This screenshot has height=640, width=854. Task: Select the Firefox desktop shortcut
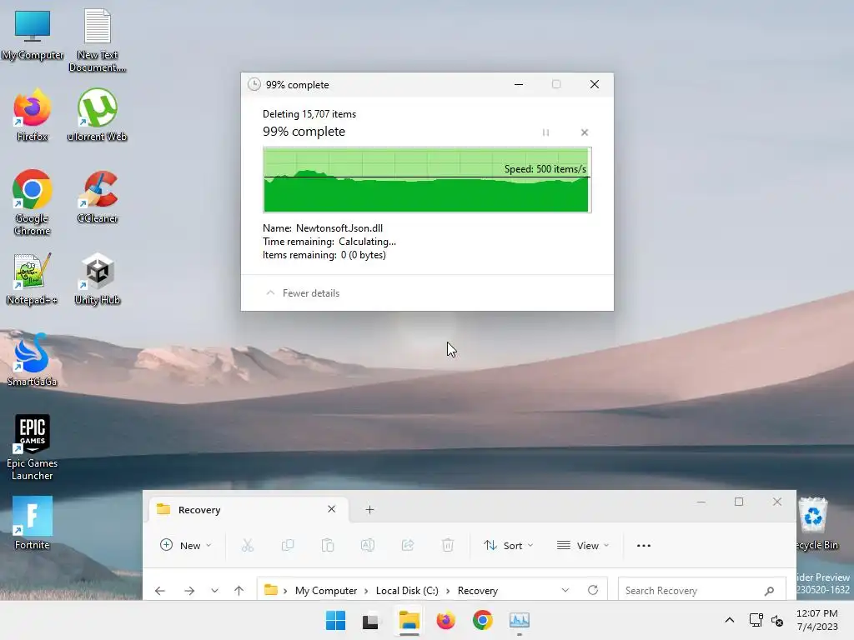point(33,115)
